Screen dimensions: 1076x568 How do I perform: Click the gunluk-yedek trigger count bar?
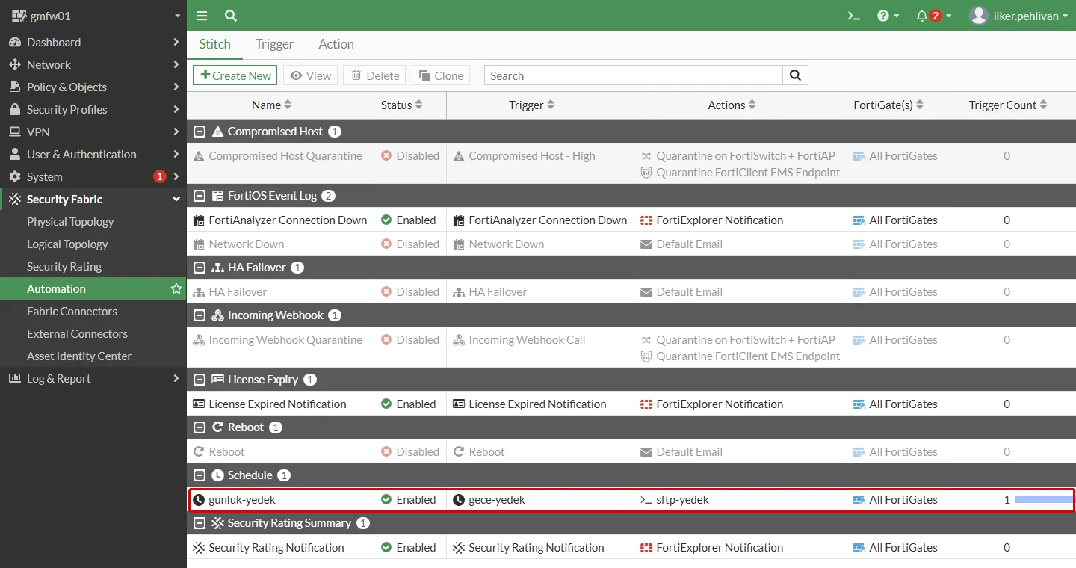point(1044,499)
